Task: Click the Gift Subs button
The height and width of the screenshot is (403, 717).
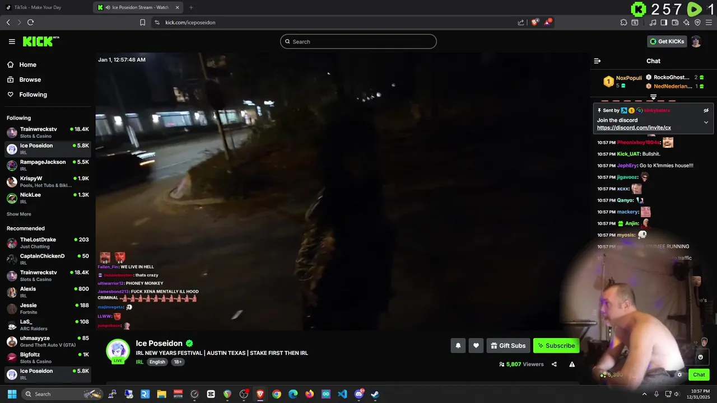Action: pos(508,346)
